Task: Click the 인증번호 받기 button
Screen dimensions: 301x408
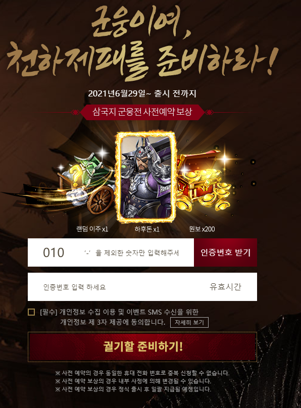Action: [225, 252]
